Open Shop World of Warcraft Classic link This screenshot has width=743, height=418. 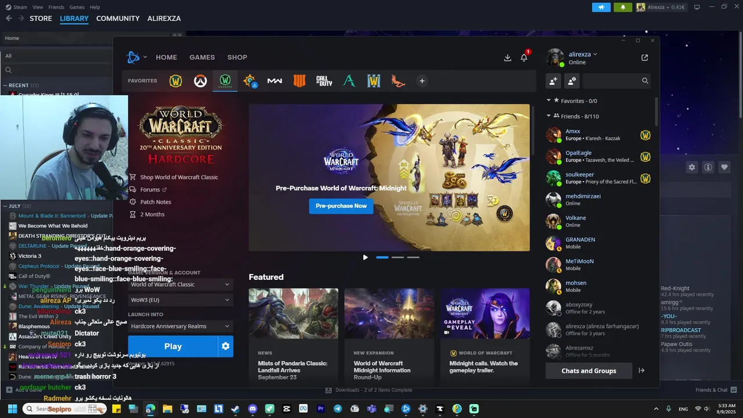point(179,177)
